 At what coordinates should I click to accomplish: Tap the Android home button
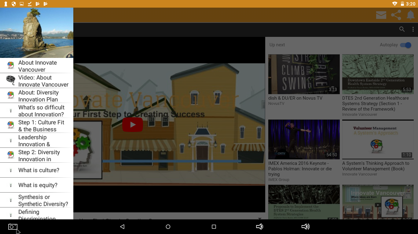point(168,227)
